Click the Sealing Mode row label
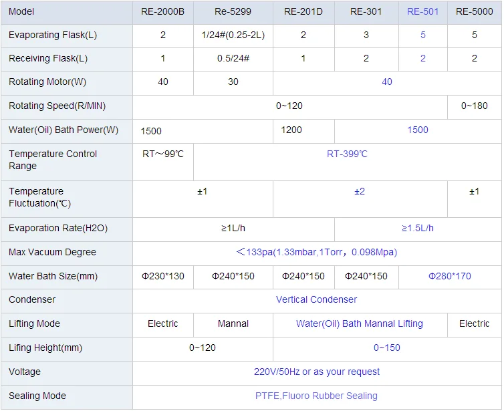504x411 pixels. click(x=37, y=396)
